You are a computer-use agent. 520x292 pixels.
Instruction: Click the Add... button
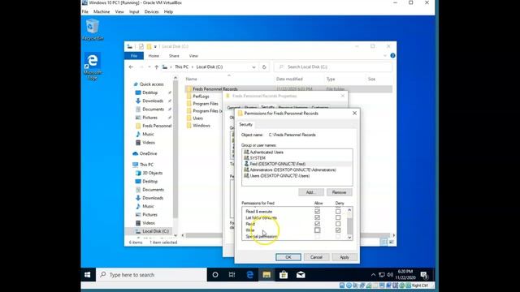tap(311, 192)
